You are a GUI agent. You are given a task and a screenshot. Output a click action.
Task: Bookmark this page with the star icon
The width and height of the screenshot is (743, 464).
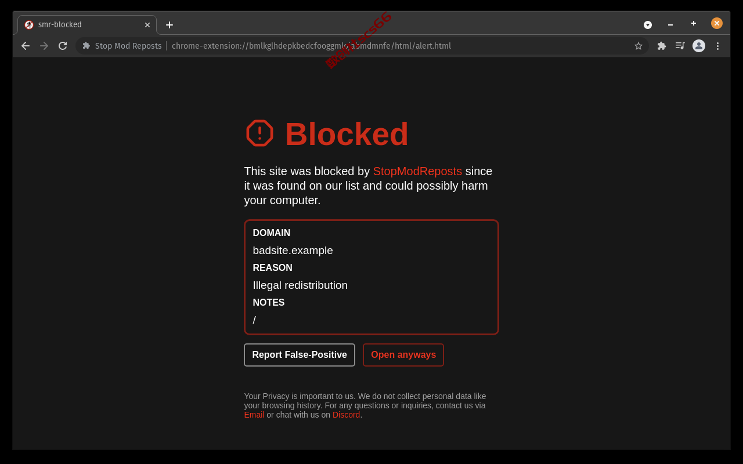point(639,46)
